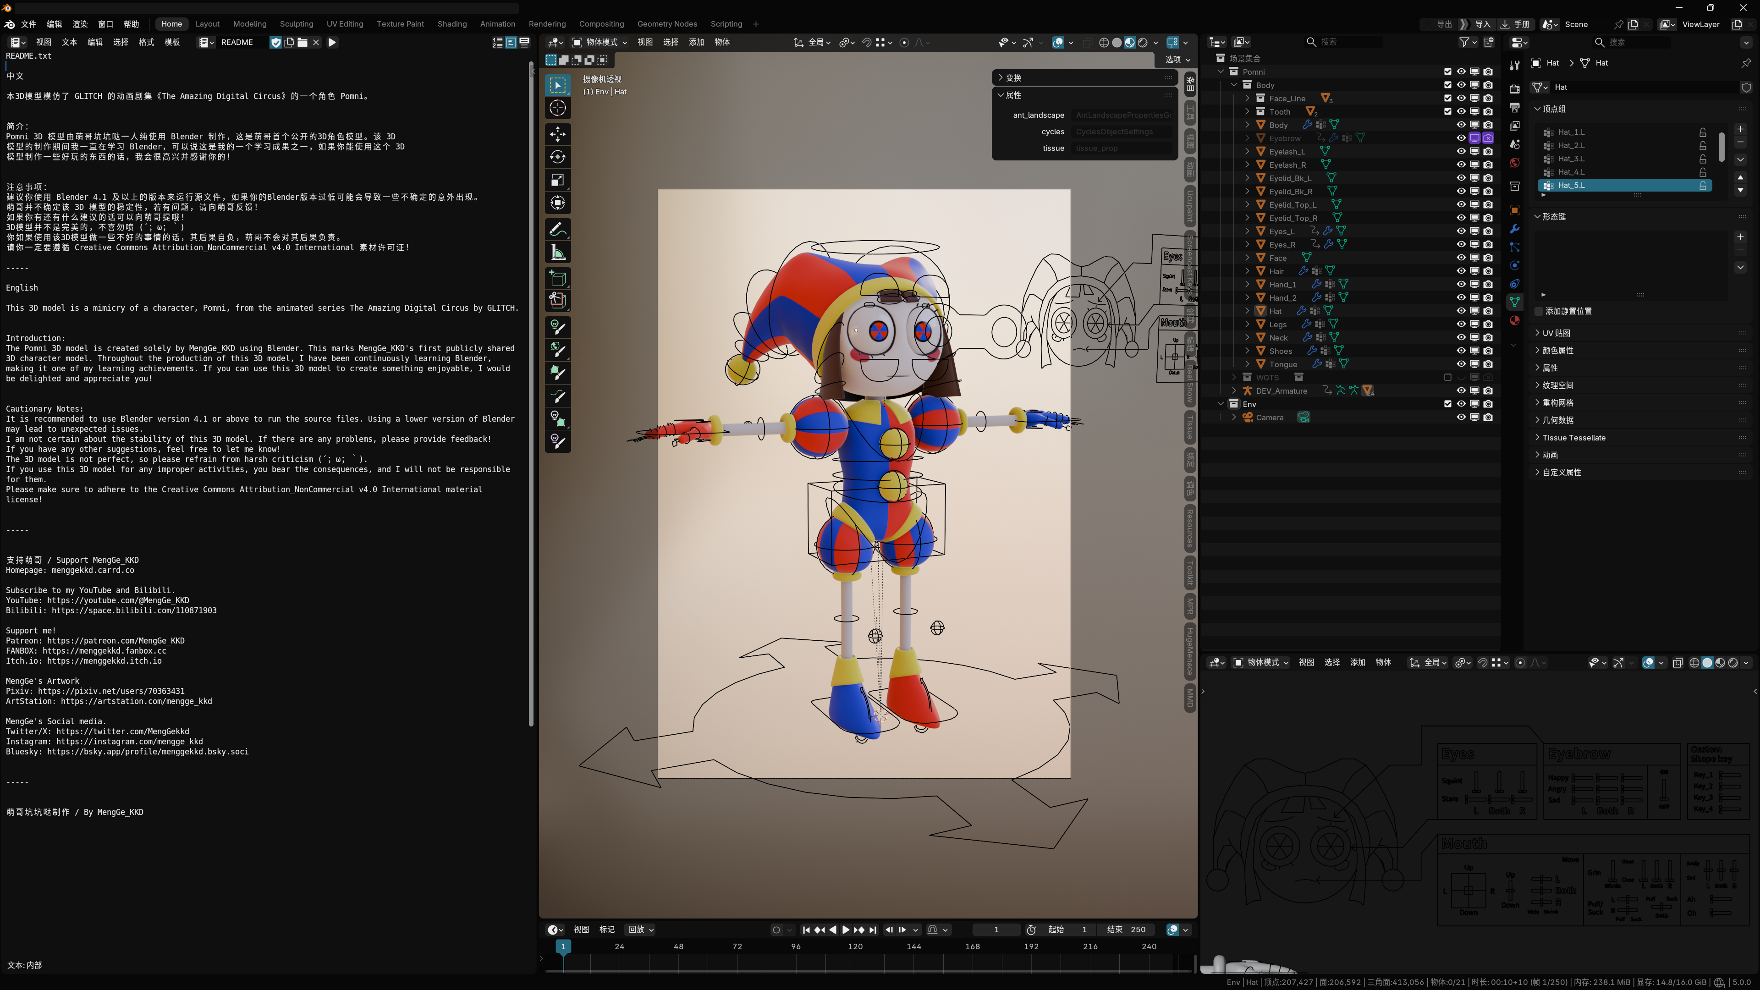Select the Move tool in the viewport toolbar

[x=557, y=134]
